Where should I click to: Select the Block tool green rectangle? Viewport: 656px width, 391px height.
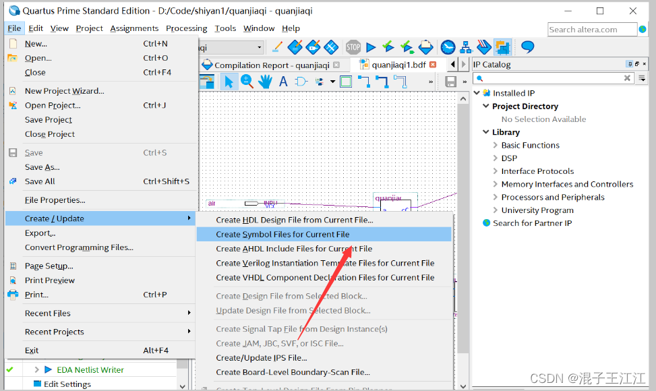point(346,82)
